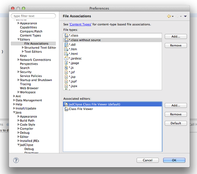Click the *.class without source icon
The width and height of the screenshot is (197, 174).
coord(66,40)
